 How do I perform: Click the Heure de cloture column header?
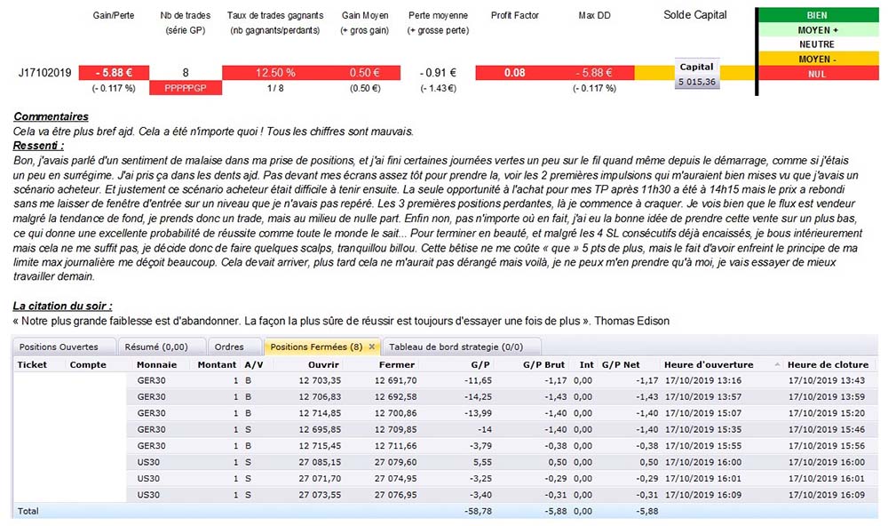coord(828,364)
